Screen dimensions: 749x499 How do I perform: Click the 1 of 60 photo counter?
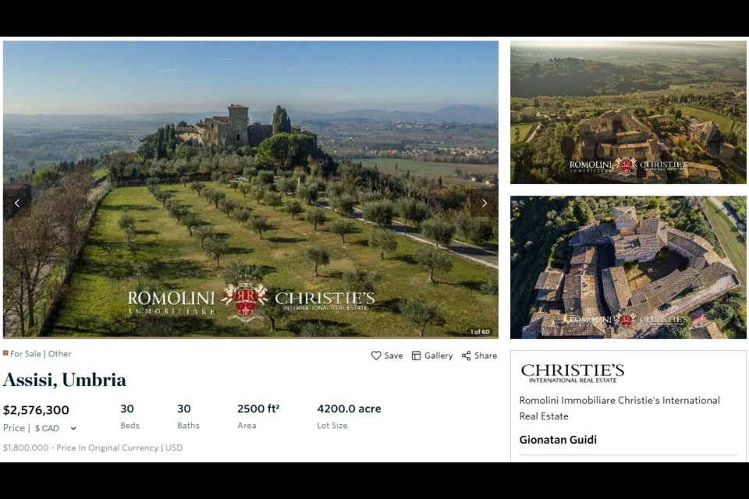point(480,331)
